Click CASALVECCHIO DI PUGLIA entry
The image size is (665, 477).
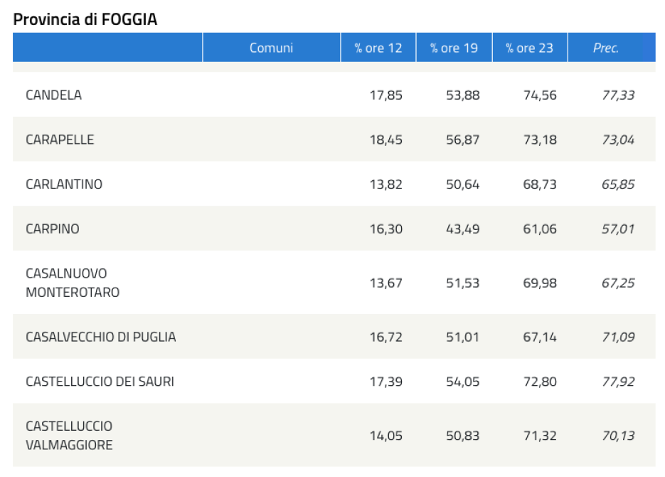click(x=101, y=337)
